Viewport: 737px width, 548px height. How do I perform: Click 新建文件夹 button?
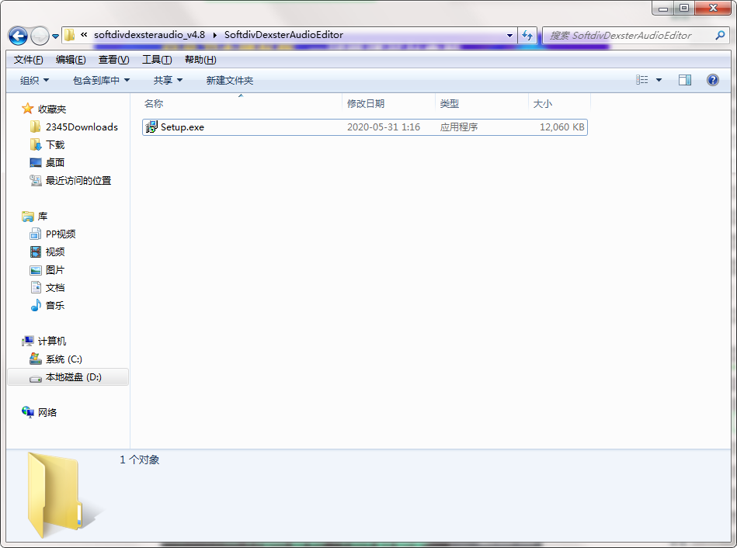click(x=229, y=81)
